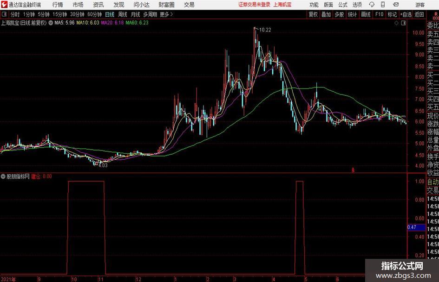Click the 2021年 label on time axis
439x282 pixels.
[x=8, y=279]
